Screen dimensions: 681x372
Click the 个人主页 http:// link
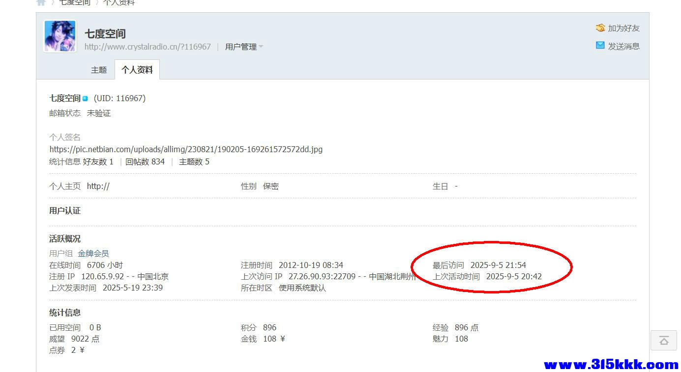(x=98, y=186)
